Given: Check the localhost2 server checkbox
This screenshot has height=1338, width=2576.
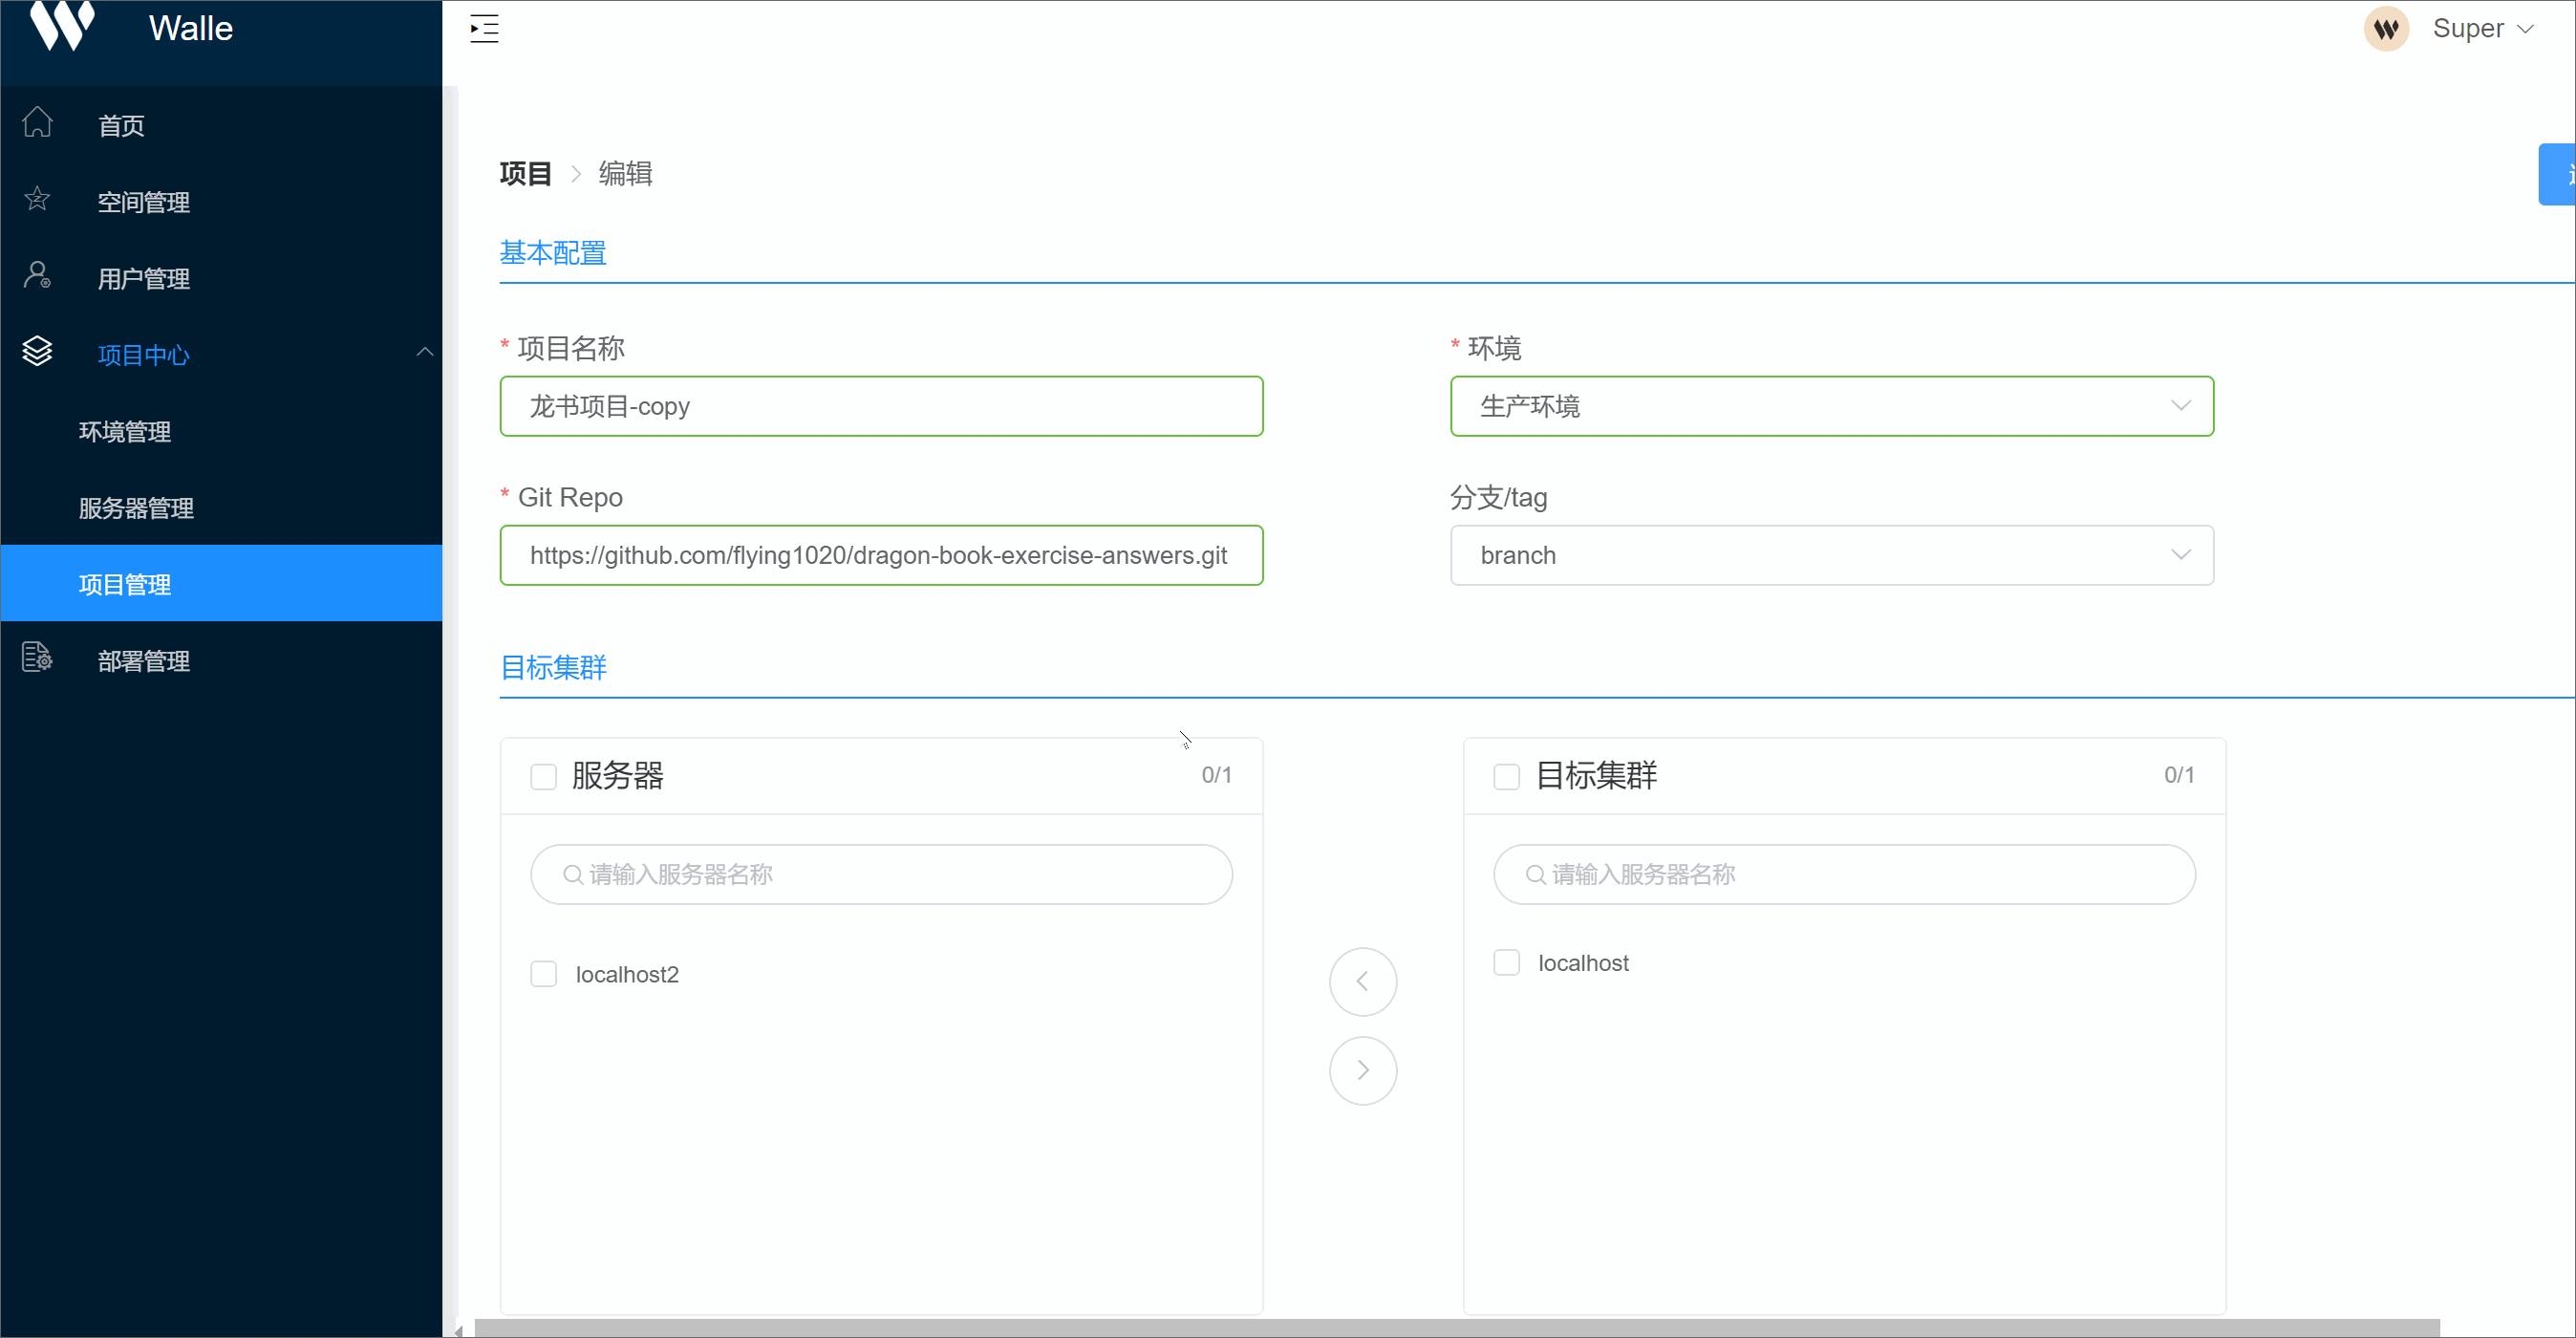Looking at the screenshot, I should click(x=543, y=975).
